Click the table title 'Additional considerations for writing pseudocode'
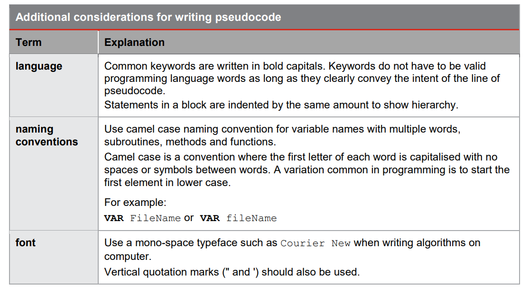The image size is (530, 294). coord(148,18)
